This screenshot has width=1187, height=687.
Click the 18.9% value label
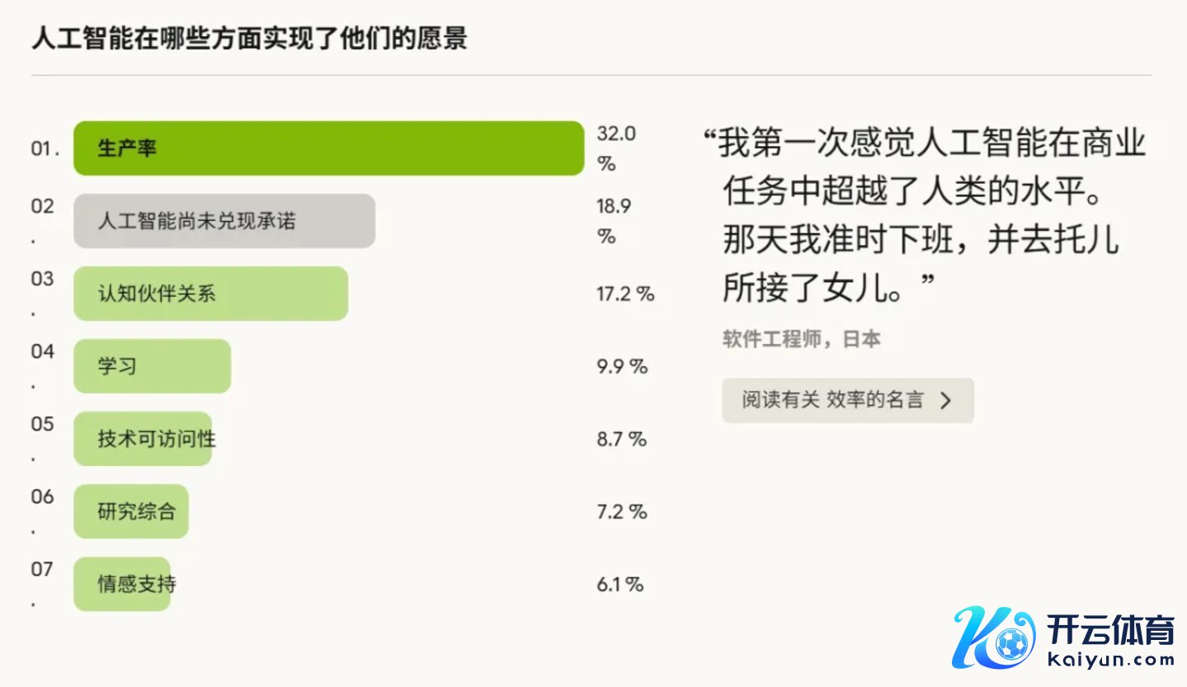click(x=614, y=221)
